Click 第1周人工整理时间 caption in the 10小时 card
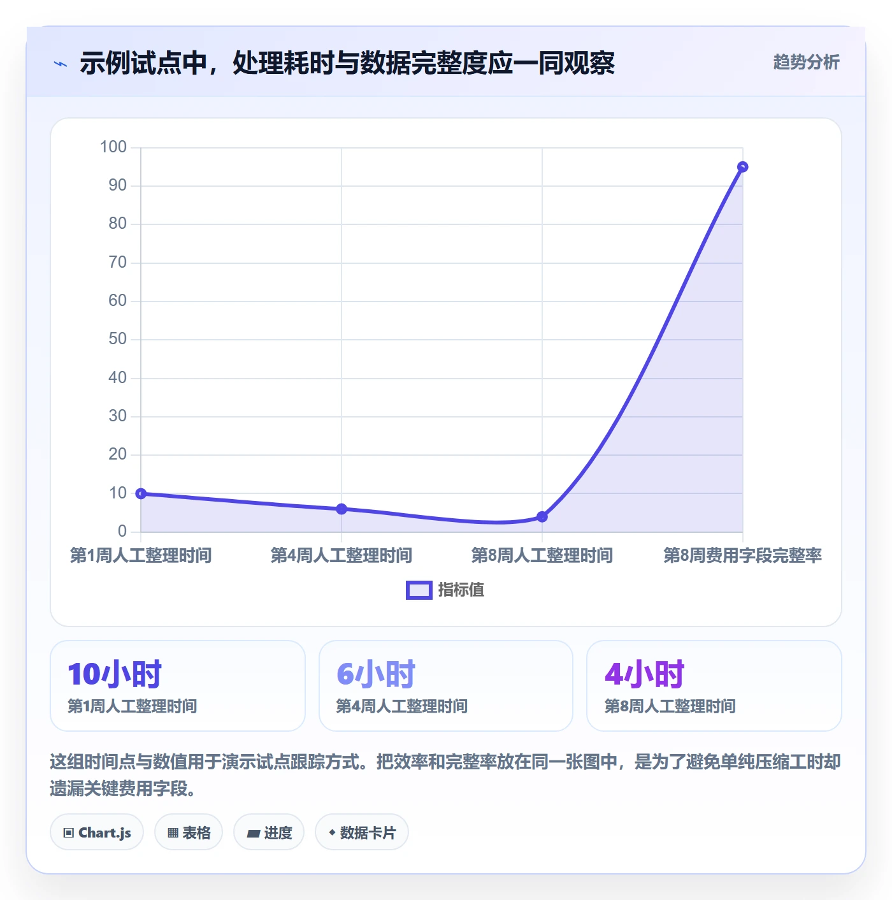This screenshot has width=892, height=900. [x=133, y=706]
